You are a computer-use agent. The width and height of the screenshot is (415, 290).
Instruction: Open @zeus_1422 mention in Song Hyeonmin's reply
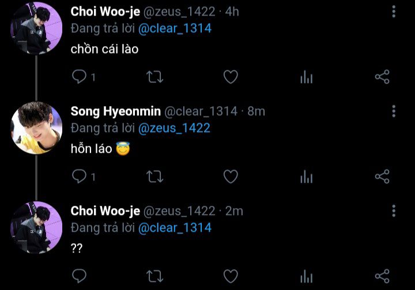click(175, 128)
